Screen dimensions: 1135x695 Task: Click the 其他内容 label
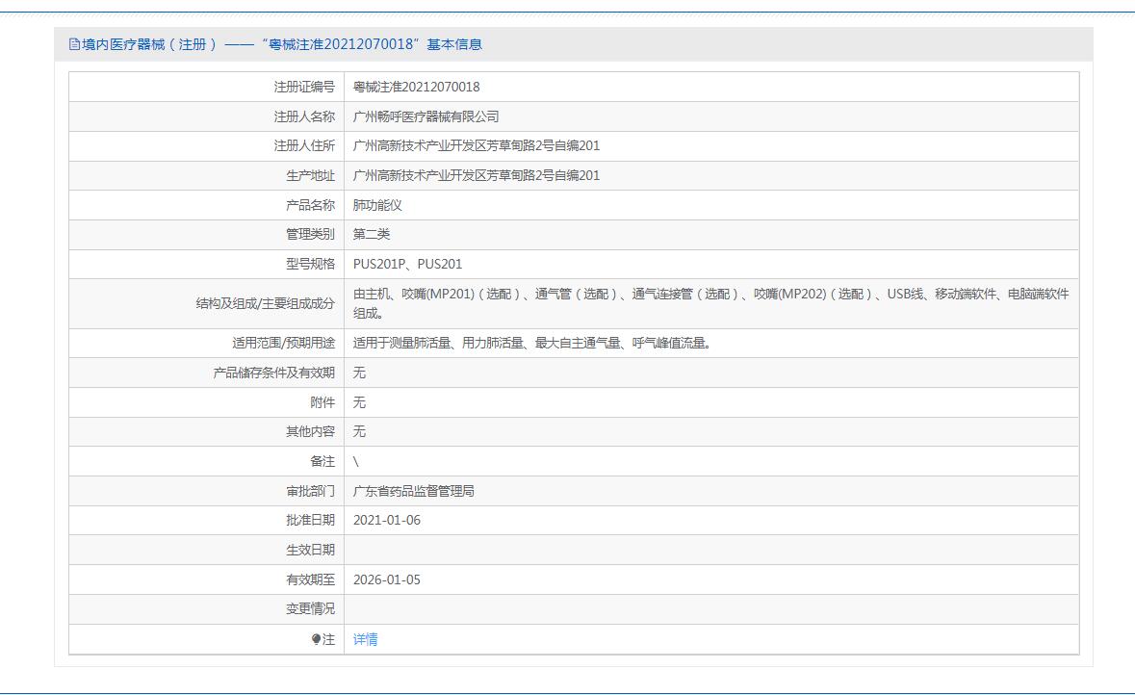coord(311,431)
